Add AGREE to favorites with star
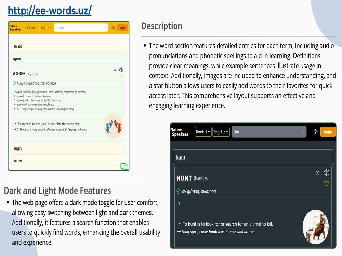Screen dimensions: 342x256 click(121, 77)
